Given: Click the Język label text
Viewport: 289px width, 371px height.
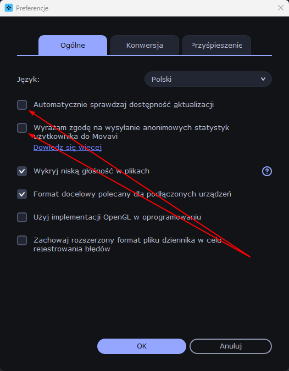Looking at the screenshot, I should pos(28,80).
